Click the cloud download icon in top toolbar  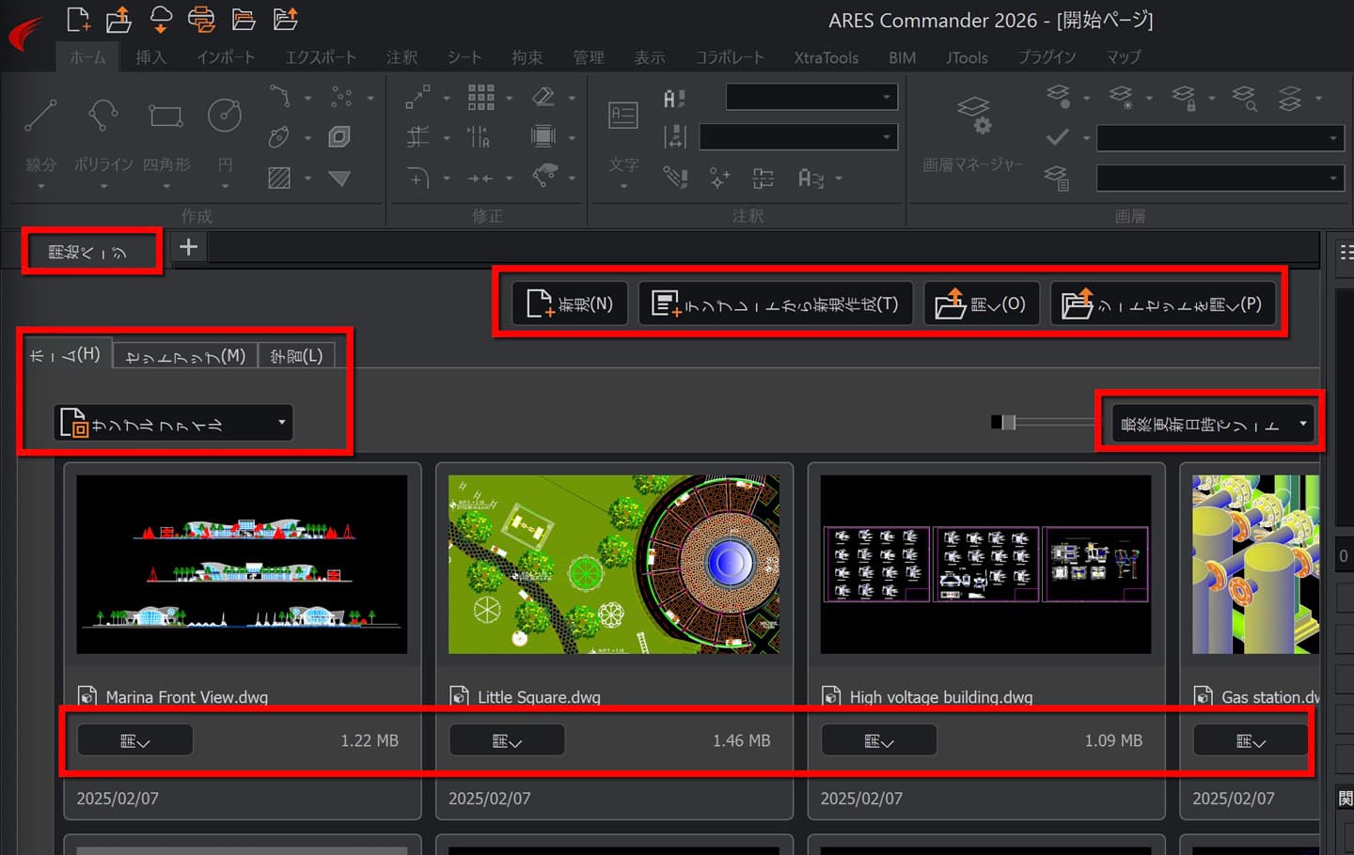pos(161,19)
